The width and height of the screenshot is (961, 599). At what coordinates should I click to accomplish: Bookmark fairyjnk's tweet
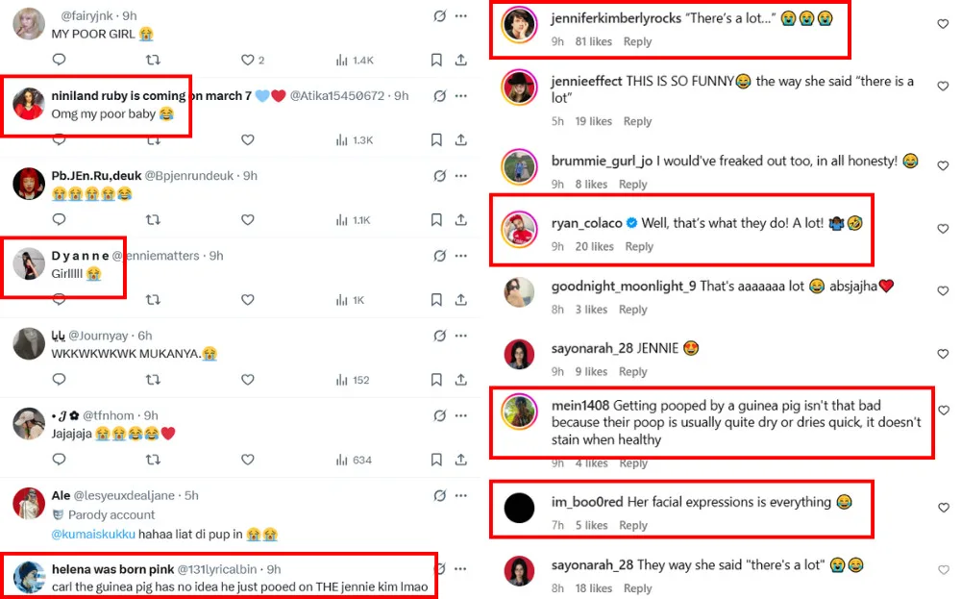click(436, 60)
